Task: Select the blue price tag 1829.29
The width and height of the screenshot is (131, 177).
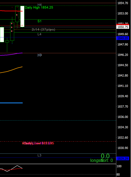Action: (x=123, y=159)
